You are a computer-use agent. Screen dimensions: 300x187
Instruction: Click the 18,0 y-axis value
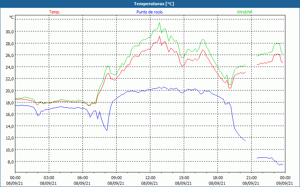10,102
